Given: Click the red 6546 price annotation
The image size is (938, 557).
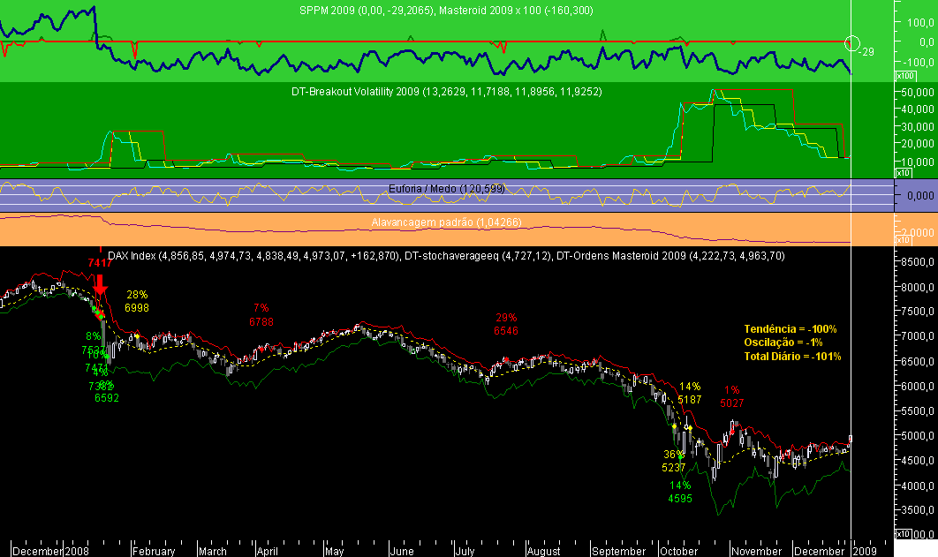Looking at the screenshot, I should (x=506, y=330).
